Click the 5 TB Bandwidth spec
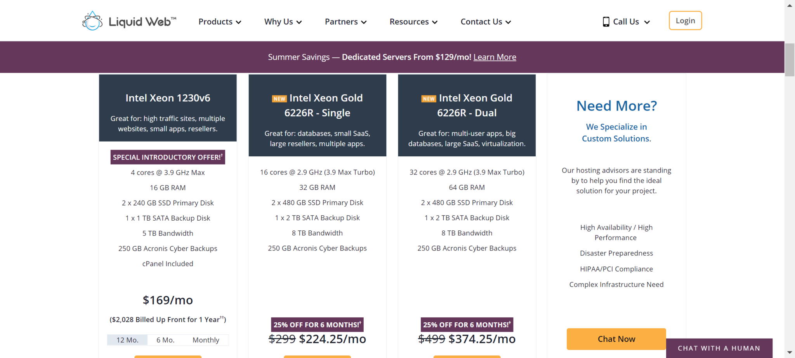 click(168, 233)
